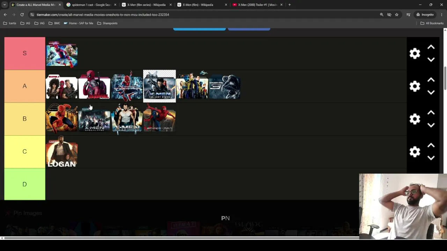Reload the tiermaker page
The width and height of the screenshot is (447, 251).
22,15
